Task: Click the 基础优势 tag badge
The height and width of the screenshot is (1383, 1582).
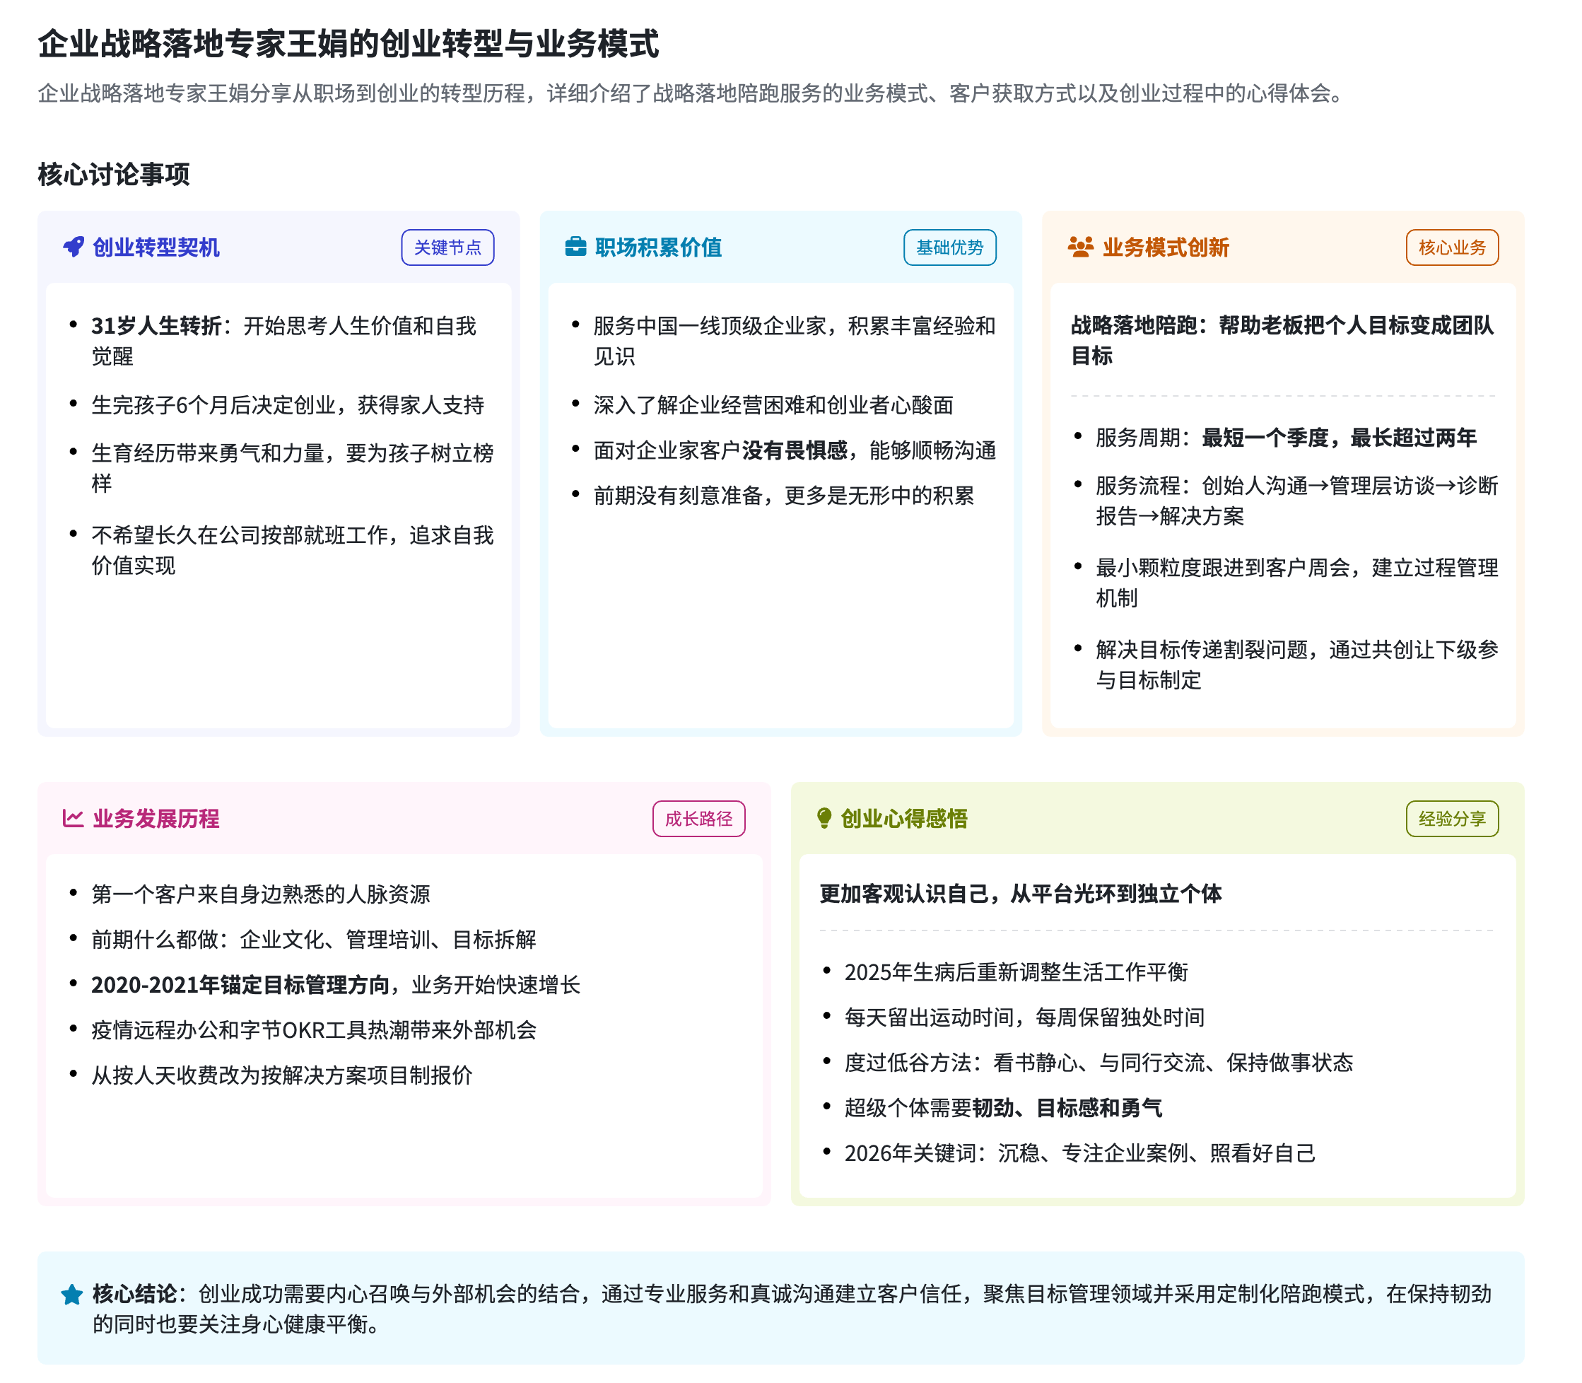Action: (x=949, y=247)
